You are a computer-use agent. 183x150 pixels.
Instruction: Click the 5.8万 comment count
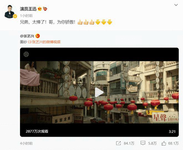tap(152, 143)
